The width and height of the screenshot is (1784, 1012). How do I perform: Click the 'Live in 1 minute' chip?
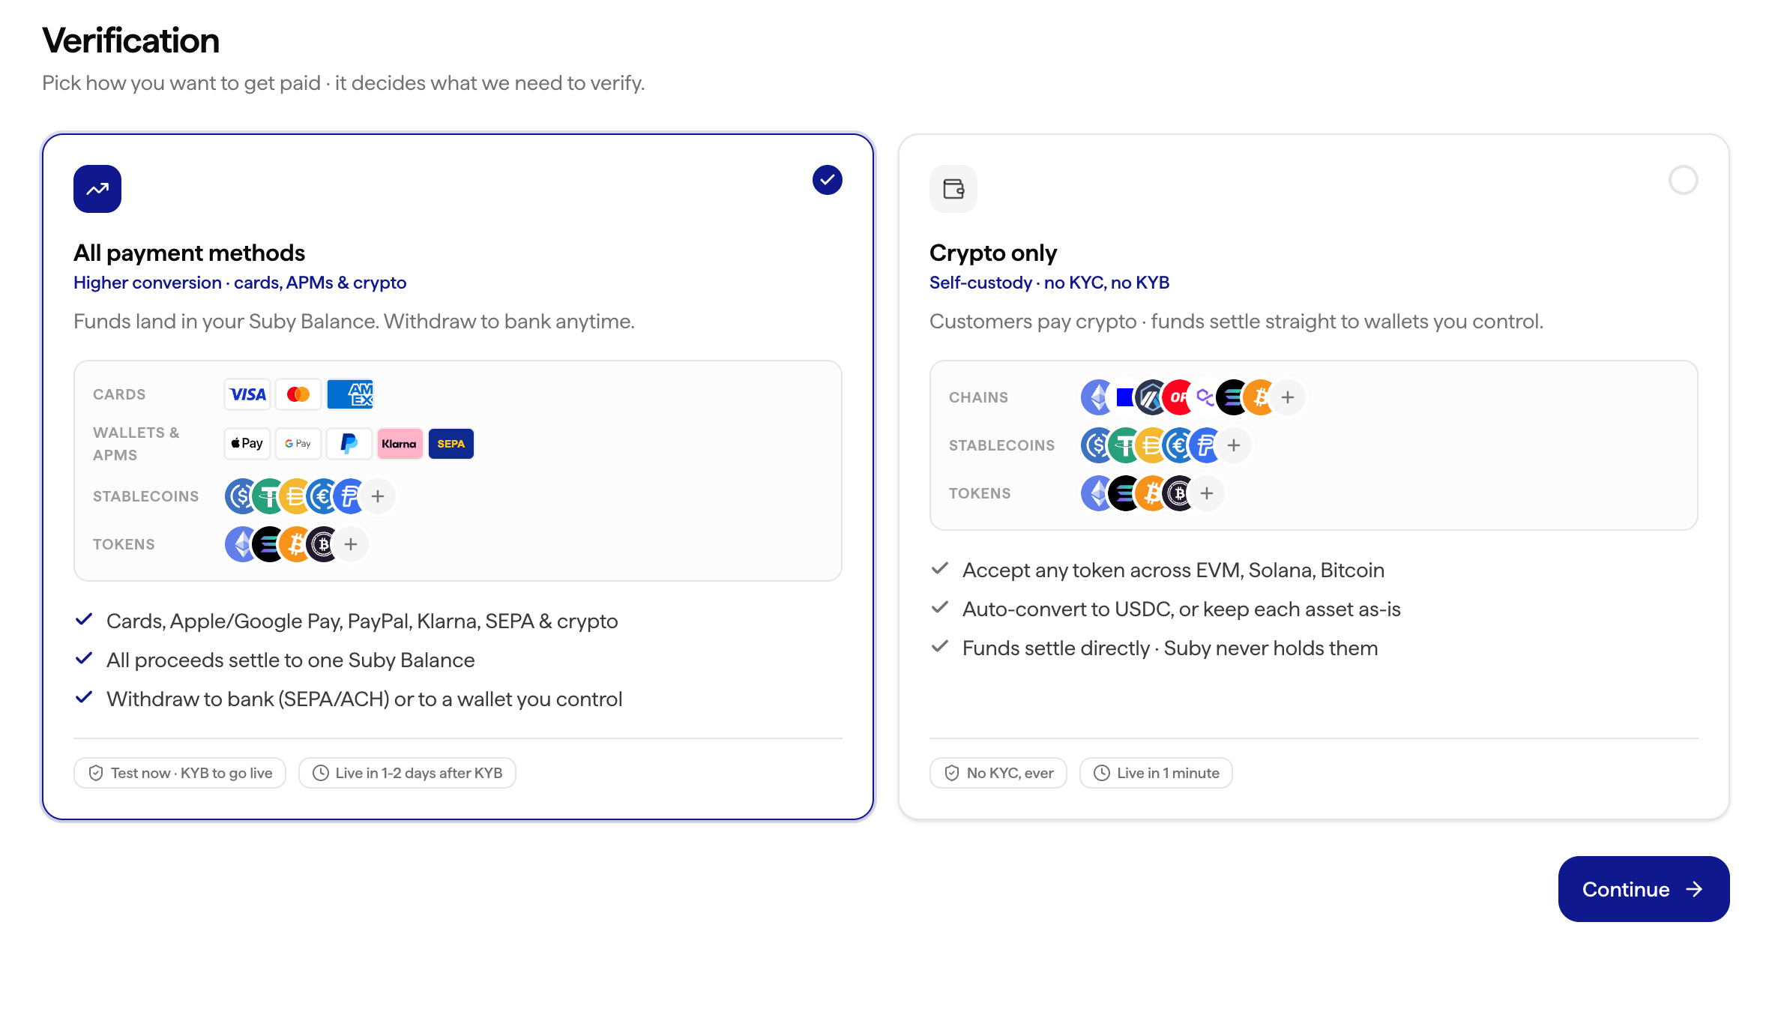1156,773
